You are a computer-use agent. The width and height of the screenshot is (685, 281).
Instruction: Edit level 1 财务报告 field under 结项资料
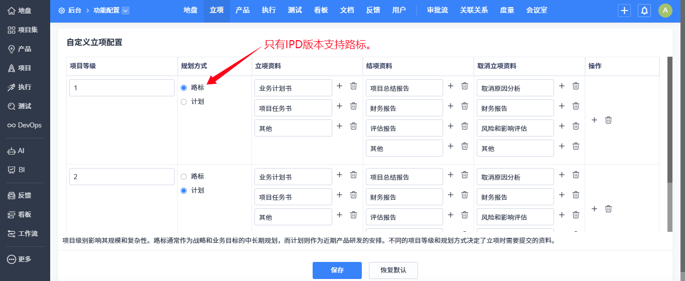(x=404, y=108)
